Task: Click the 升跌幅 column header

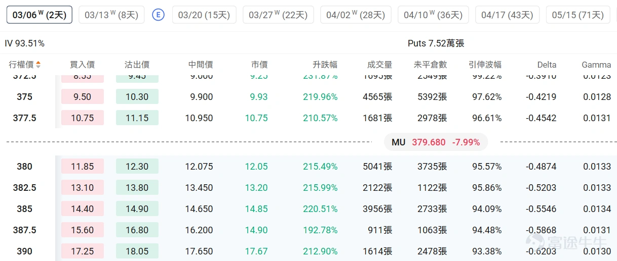Action: [x=325, y=65]
